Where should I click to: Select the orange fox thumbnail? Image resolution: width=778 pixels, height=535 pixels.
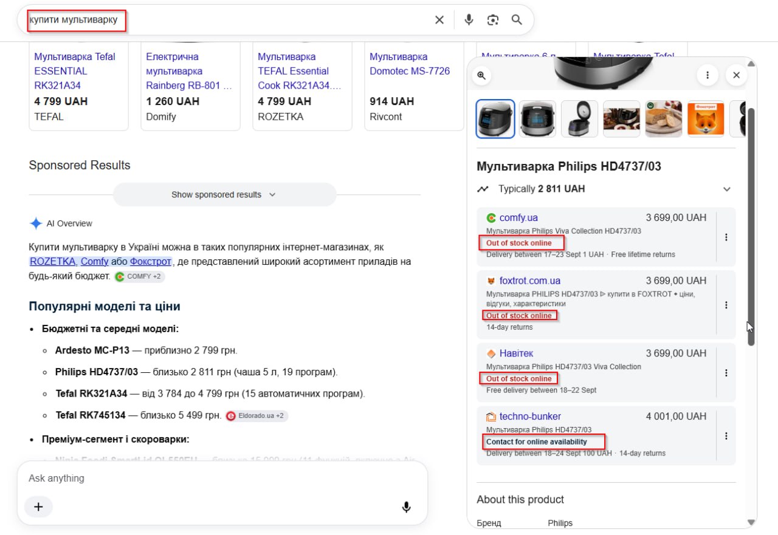[706, 119]
